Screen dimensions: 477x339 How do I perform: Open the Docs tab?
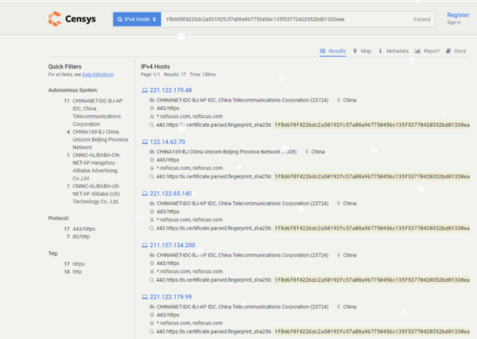click(x=456, y=51)
